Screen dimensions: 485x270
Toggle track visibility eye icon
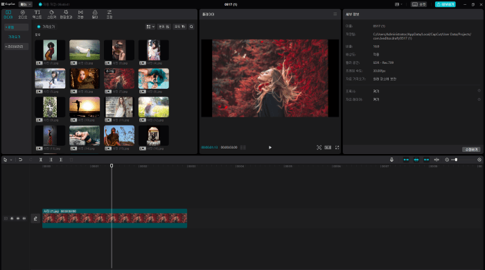(x=18, y=219)
